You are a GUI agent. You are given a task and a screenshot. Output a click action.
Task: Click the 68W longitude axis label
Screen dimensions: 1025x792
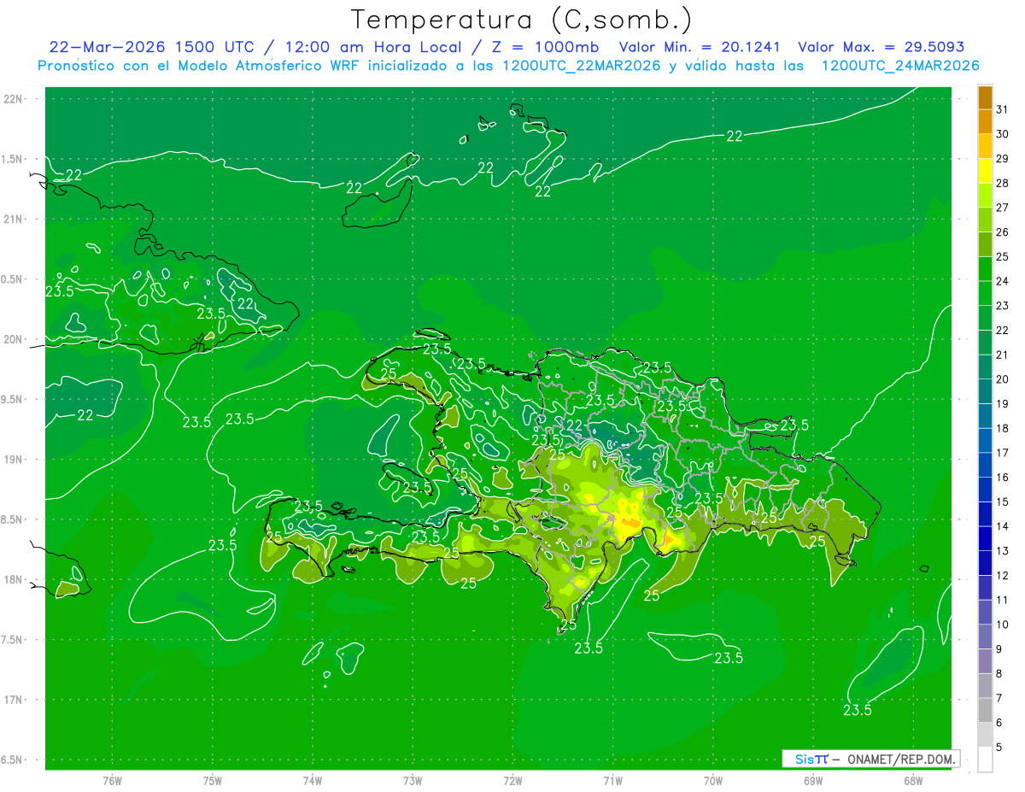point(912,781)
